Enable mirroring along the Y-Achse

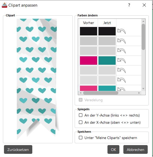pos(81,115)
